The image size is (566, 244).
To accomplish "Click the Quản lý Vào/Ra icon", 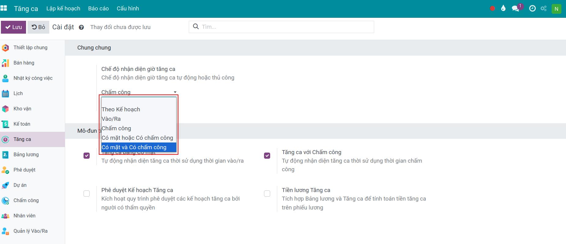I will (x=5, y=231).
